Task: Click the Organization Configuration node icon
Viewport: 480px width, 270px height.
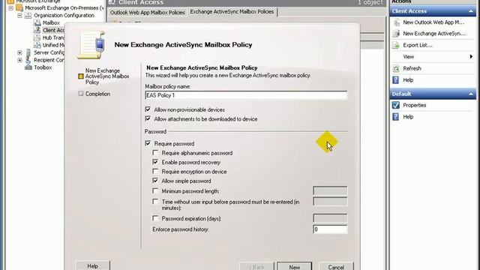Action: coord(28,15)
